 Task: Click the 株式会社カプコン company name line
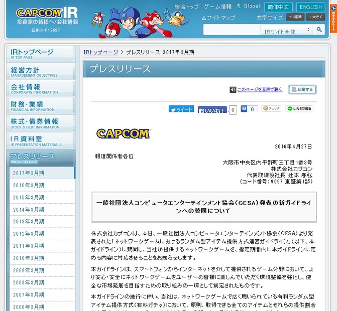coord(291,169)
